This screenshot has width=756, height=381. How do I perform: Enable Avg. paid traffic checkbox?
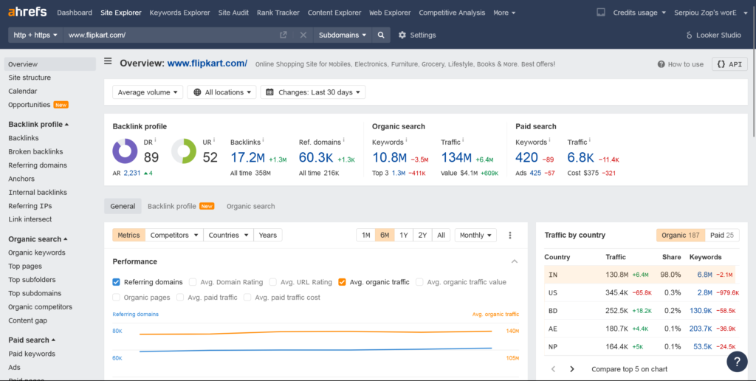point(180,298)
